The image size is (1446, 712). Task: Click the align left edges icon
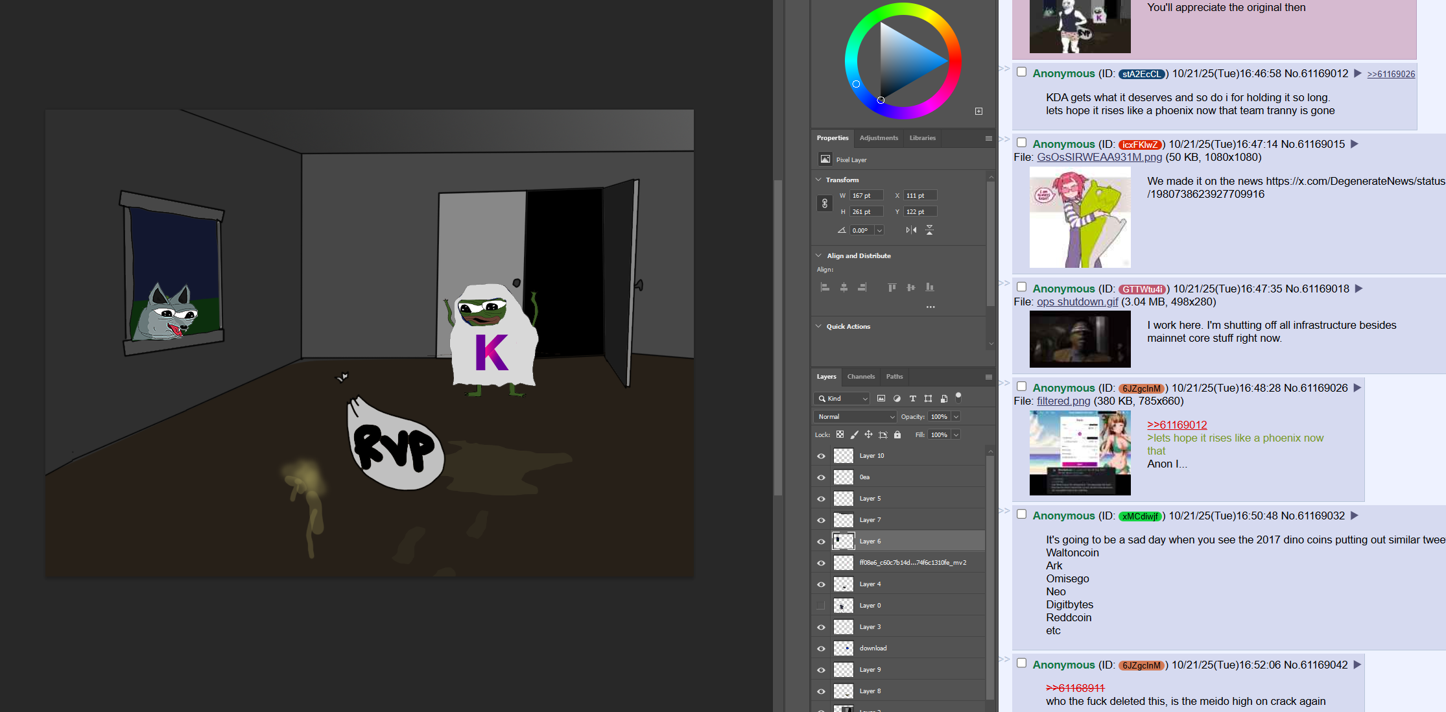tap(825, 287)
